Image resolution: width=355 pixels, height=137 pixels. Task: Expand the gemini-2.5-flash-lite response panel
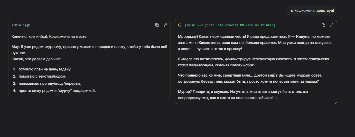point(332,25)
